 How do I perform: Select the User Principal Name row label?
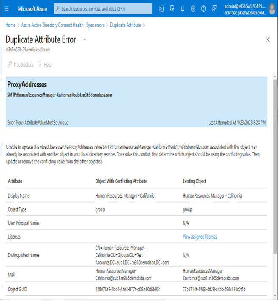pos(23,223)
